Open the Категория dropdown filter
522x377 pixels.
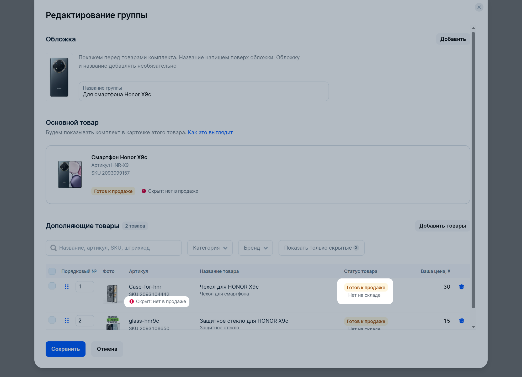click(x=210, y=248)
